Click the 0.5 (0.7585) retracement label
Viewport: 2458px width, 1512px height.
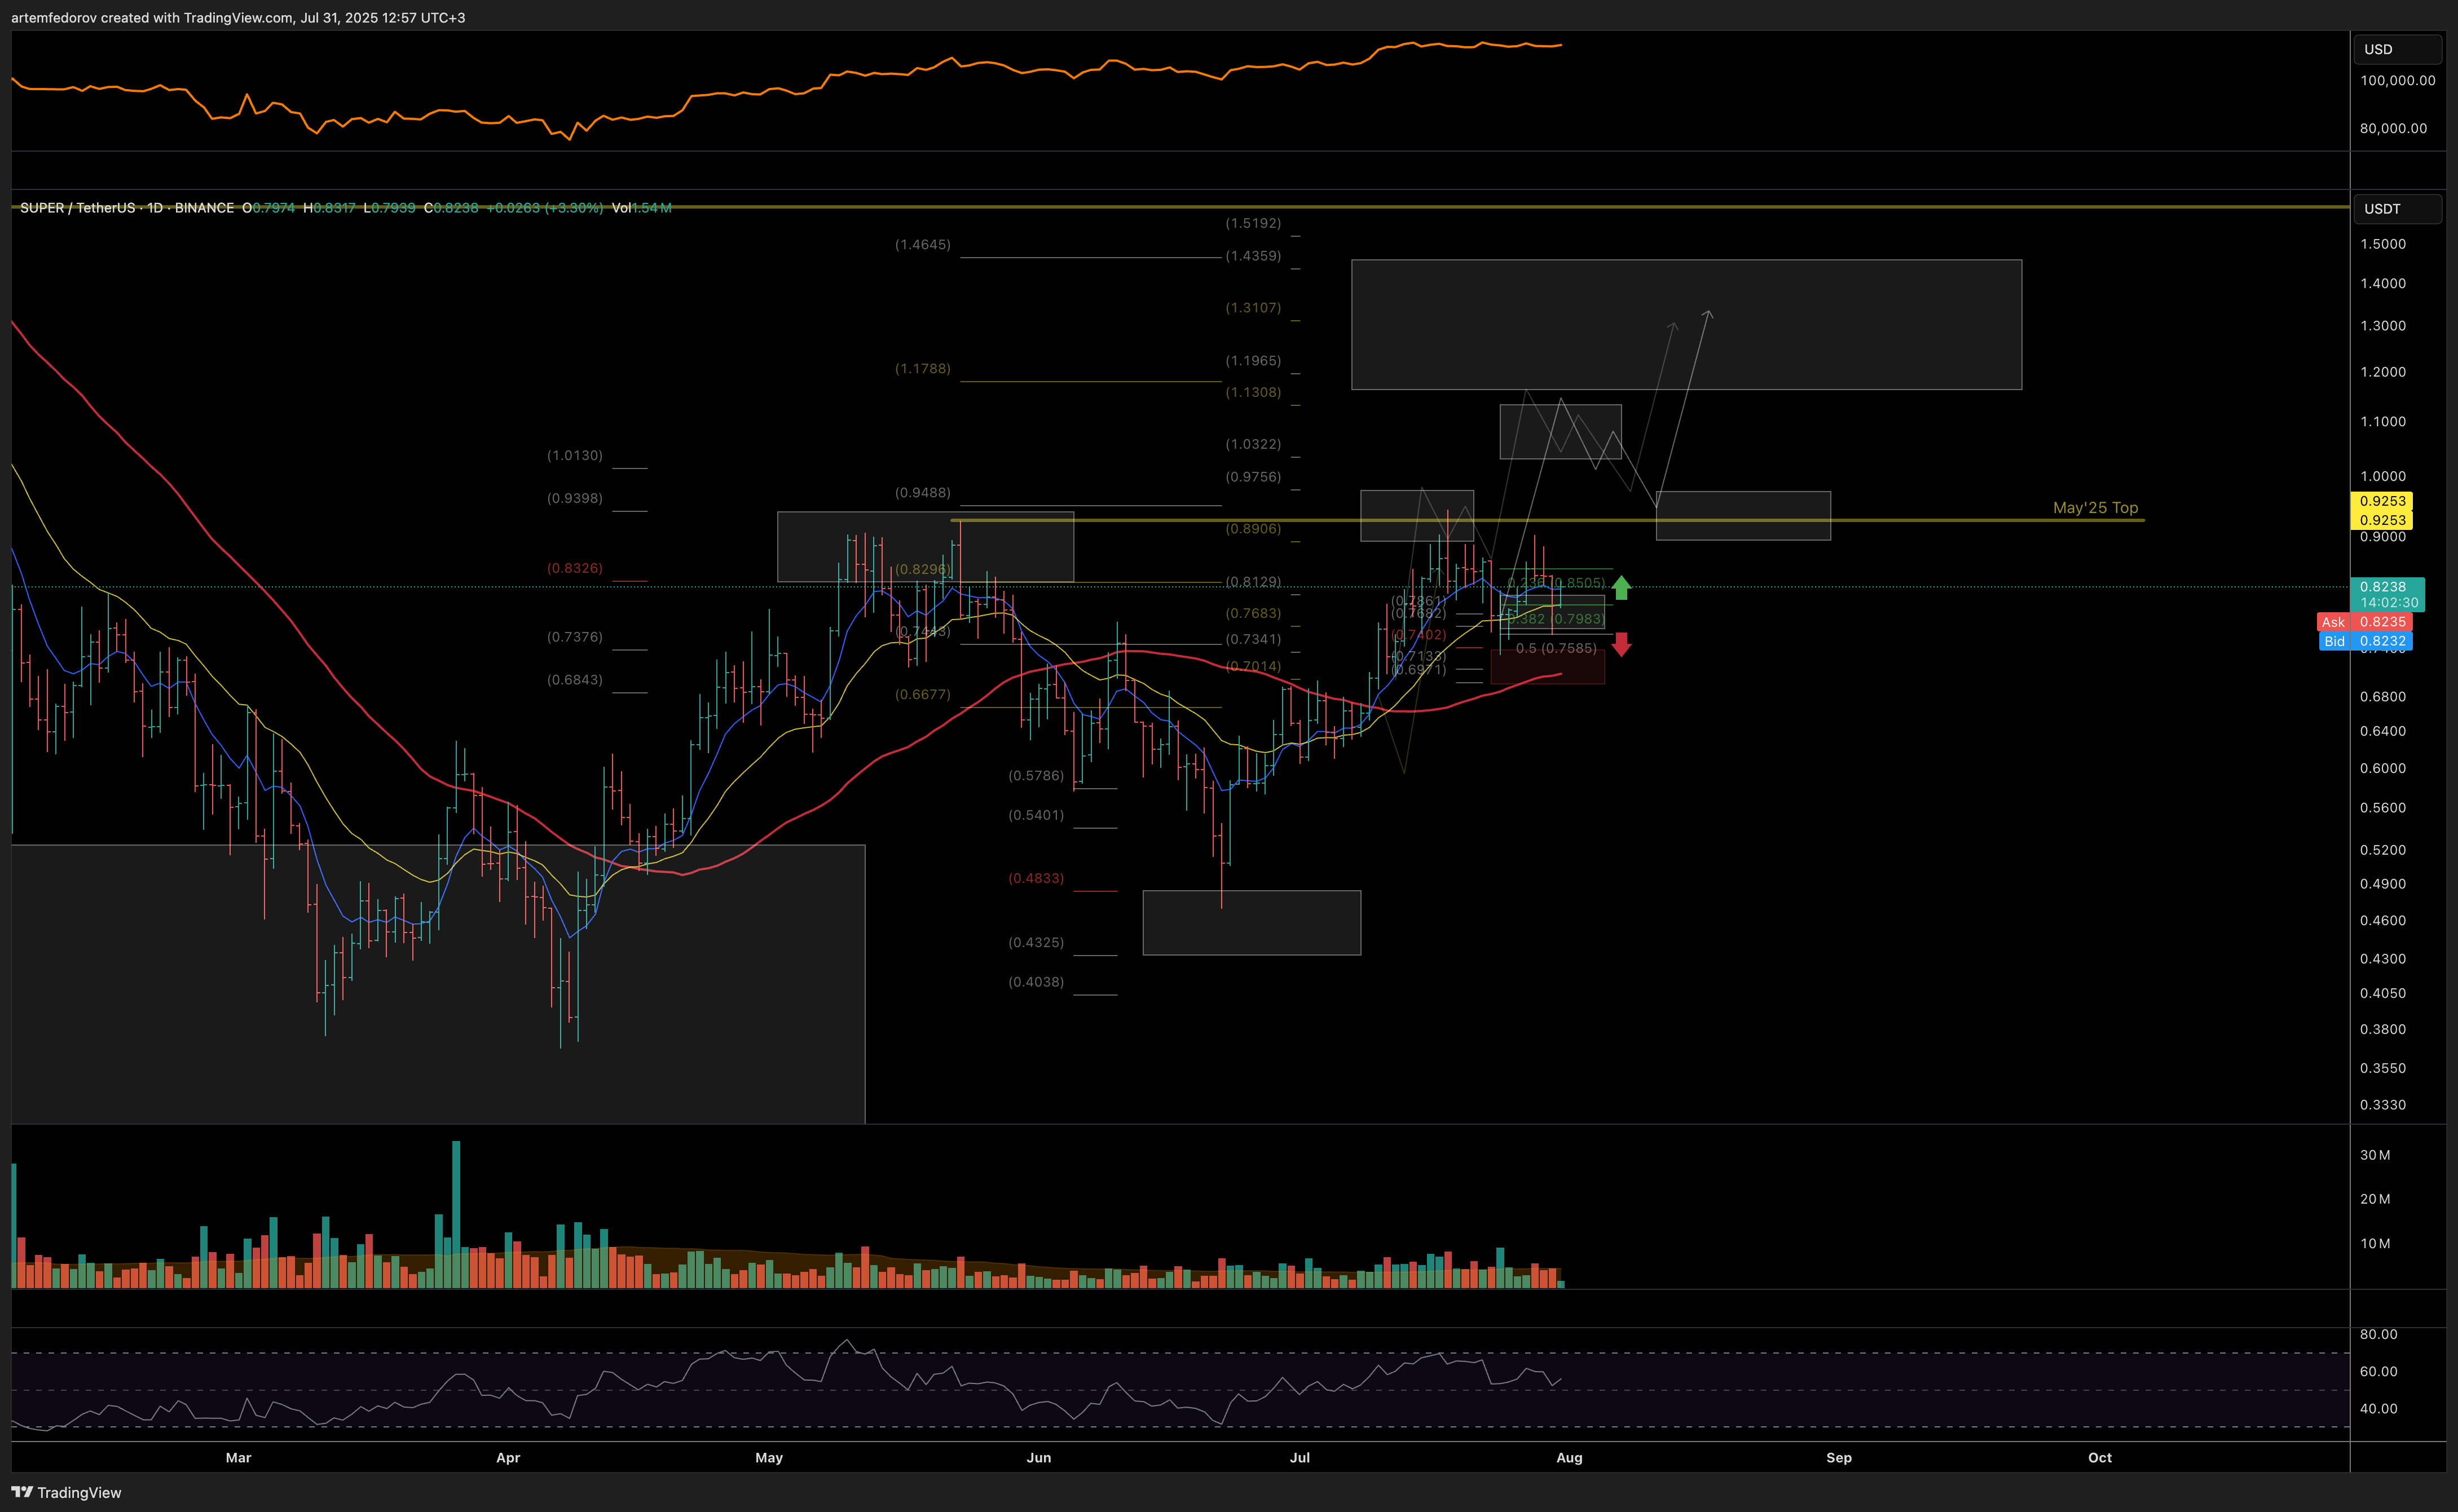point(1556,648)
